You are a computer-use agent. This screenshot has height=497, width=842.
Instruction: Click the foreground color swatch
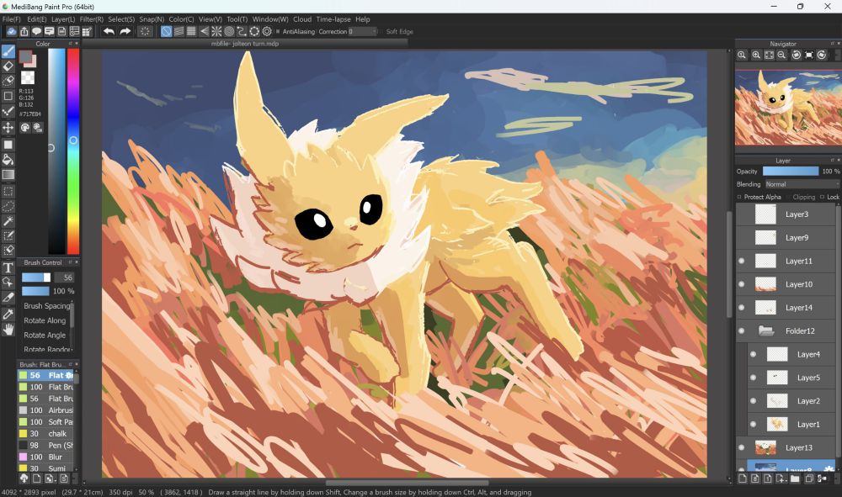[x=25, y=56]
